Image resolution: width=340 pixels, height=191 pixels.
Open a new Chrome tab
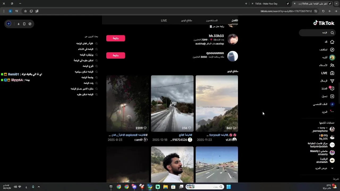point(246,3)
